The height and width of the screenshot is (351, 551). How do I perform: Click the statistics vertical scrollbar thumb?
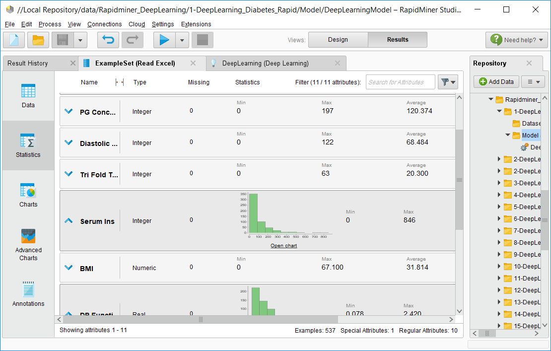point(459,180)
